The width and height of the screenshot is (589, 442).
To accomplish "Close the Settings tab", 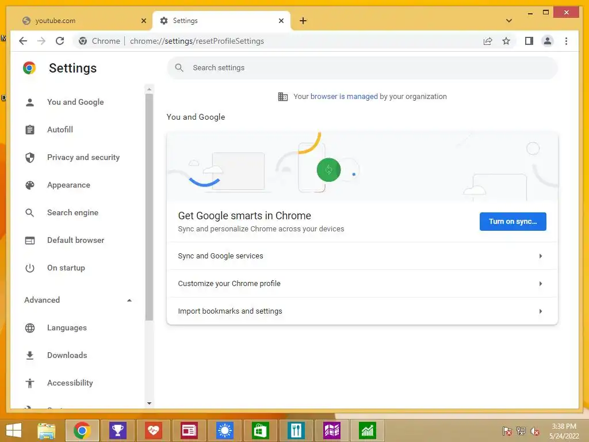I will pyautogui.click(x=281, y=21).
